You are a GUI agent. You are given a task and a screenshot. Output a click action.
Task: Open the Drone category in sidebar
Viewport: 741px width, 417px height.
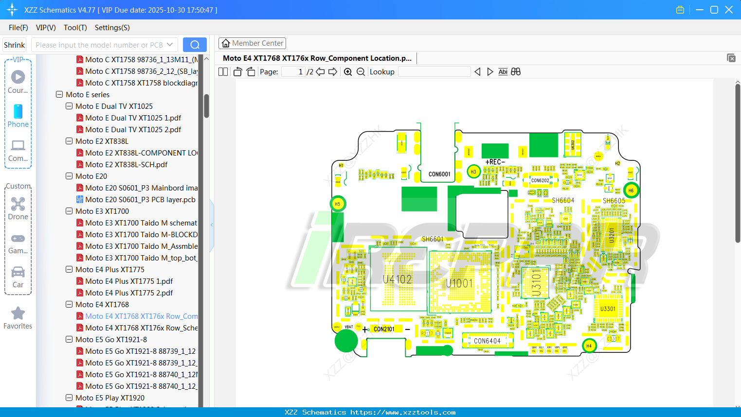[x=18, y=208]
